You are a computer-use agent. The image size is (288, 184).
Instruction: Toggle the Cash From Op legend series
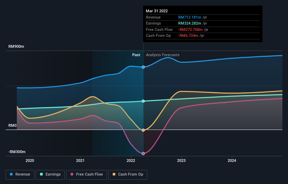128,175
